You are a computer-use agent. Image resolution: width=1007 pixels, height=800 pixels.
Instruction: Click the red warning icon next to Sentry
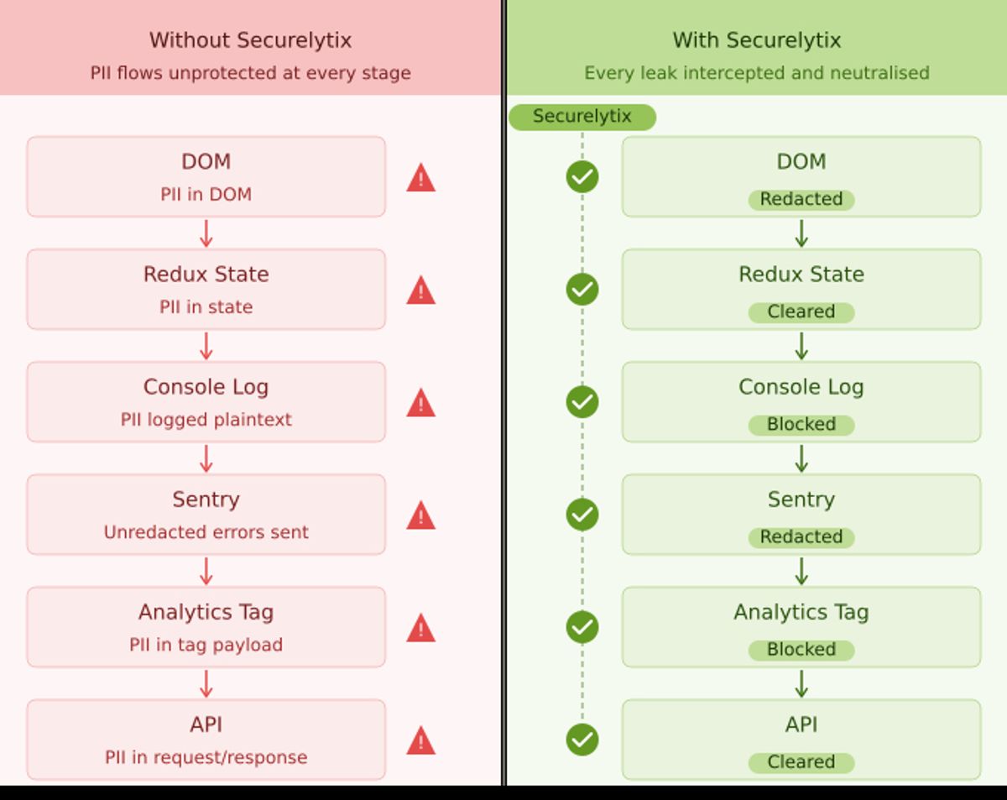pos(420,515)
